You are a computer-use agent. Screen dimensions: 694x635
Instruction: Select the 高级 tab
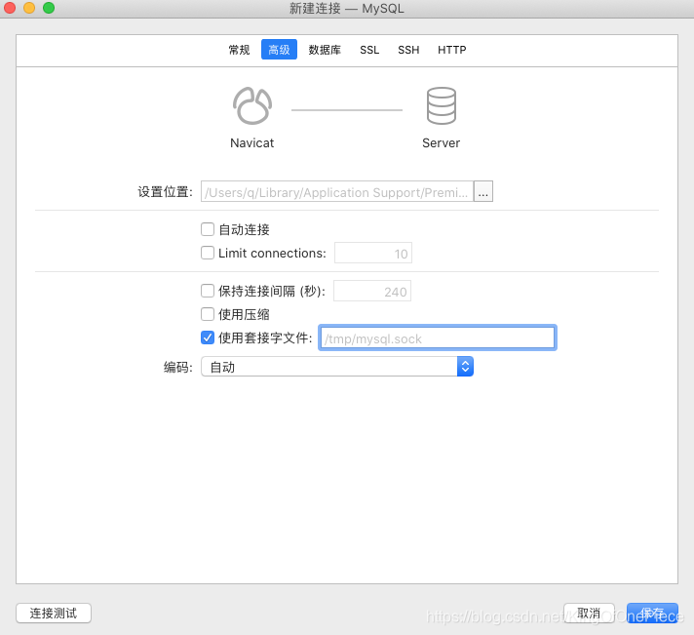(279, 50)
